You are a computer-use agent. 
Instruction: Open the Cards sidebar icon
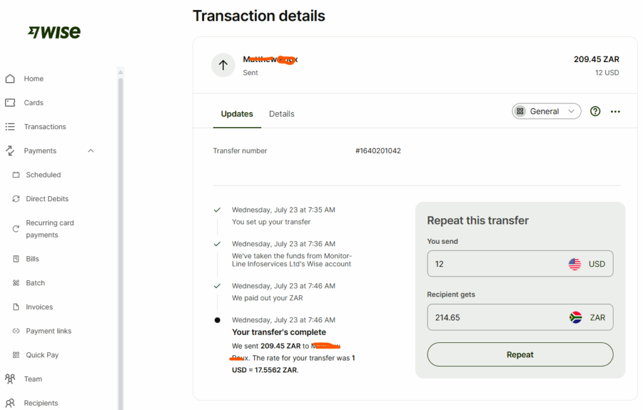[x=10, y=102]
